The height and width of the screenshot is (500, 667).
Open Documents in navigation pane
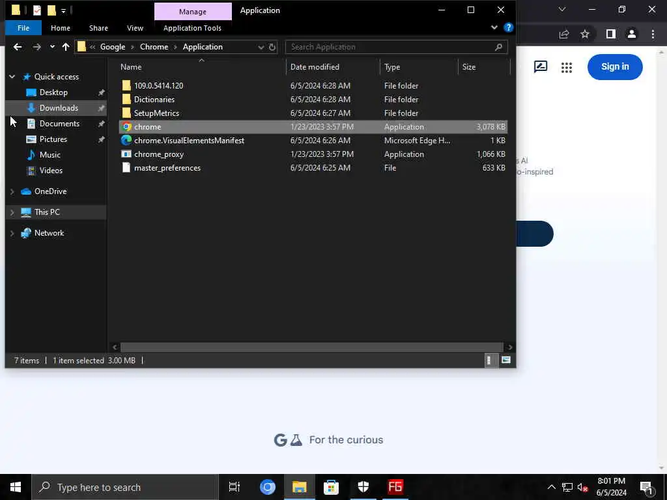59,124
